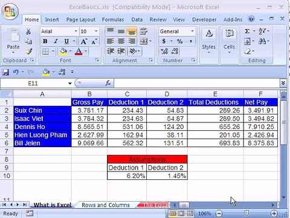Click the Paste clipboard icon
The width and height of the screenshot is (290, 218).
[x=13, y=35]
